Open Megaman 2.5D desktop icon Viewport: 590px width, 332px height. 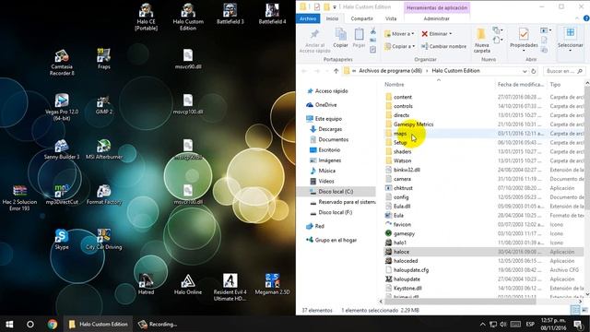(x=272, y=285)
